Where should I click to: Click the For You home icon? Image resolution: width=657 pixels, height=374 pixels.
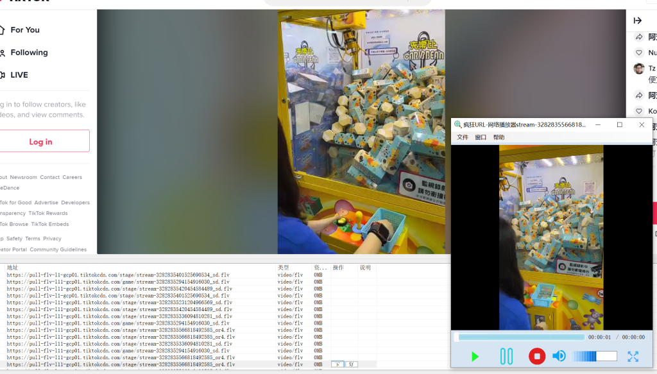coord(2,30)
